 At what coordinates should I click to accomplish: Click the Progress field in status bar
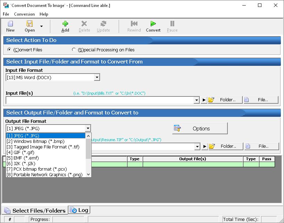pyautogui.click(x=68, y=220)
